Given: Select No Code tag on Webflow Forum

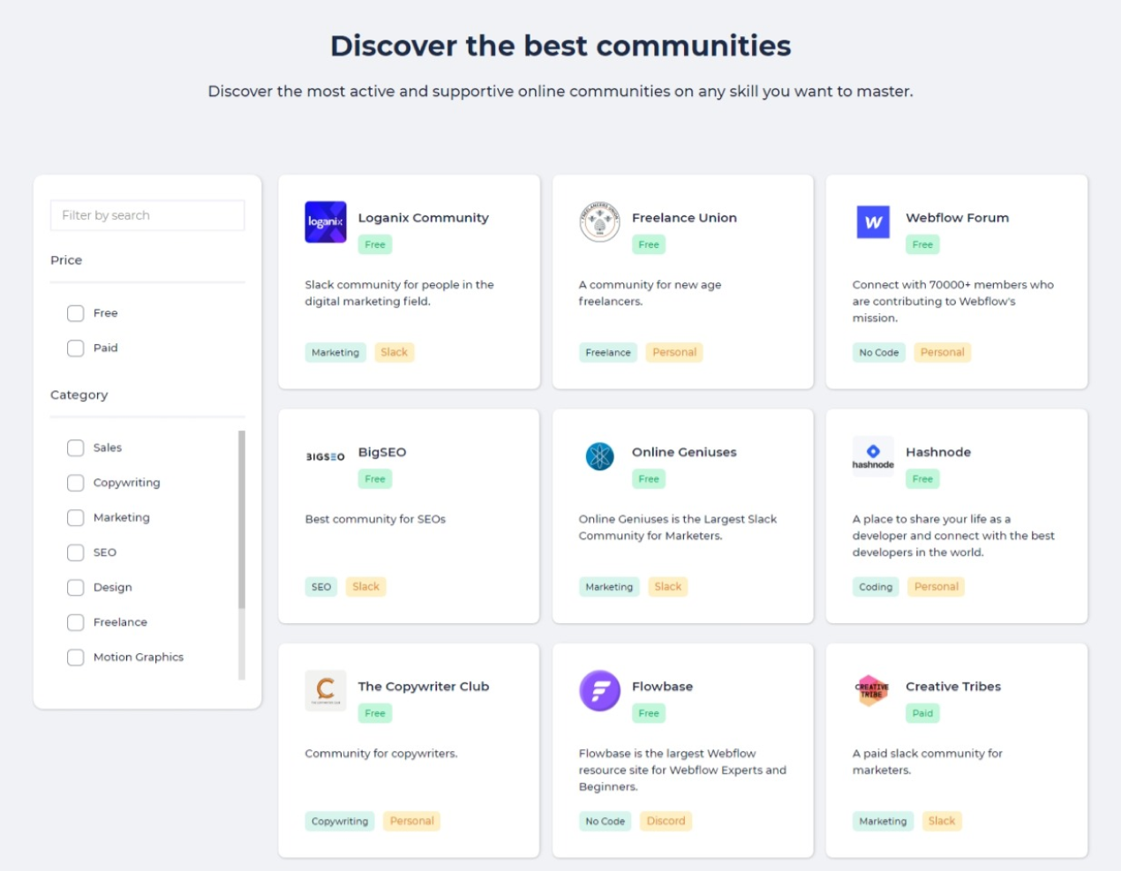Looking at the screenshot, I should [x=879, y=352].
